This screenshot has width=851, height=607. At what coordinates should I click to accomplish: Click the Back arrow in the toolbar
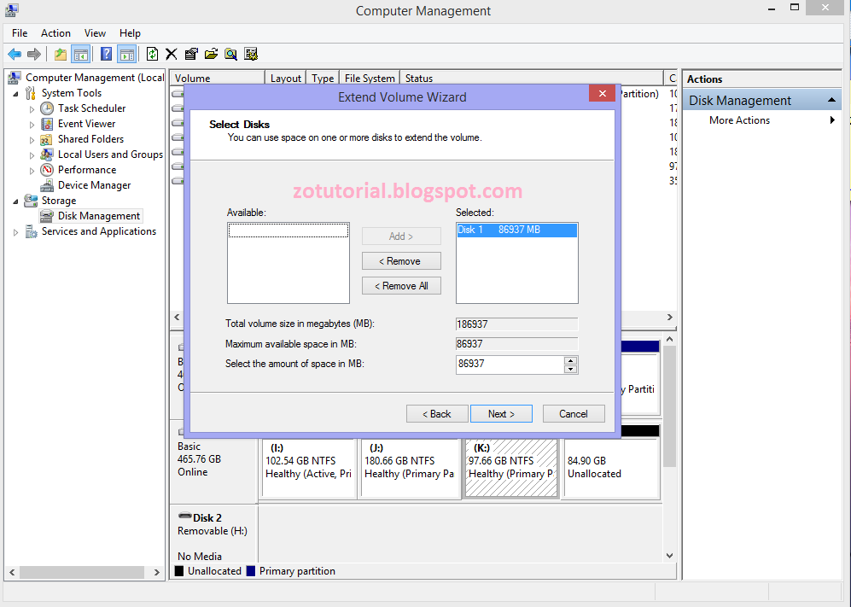(15, 53)
